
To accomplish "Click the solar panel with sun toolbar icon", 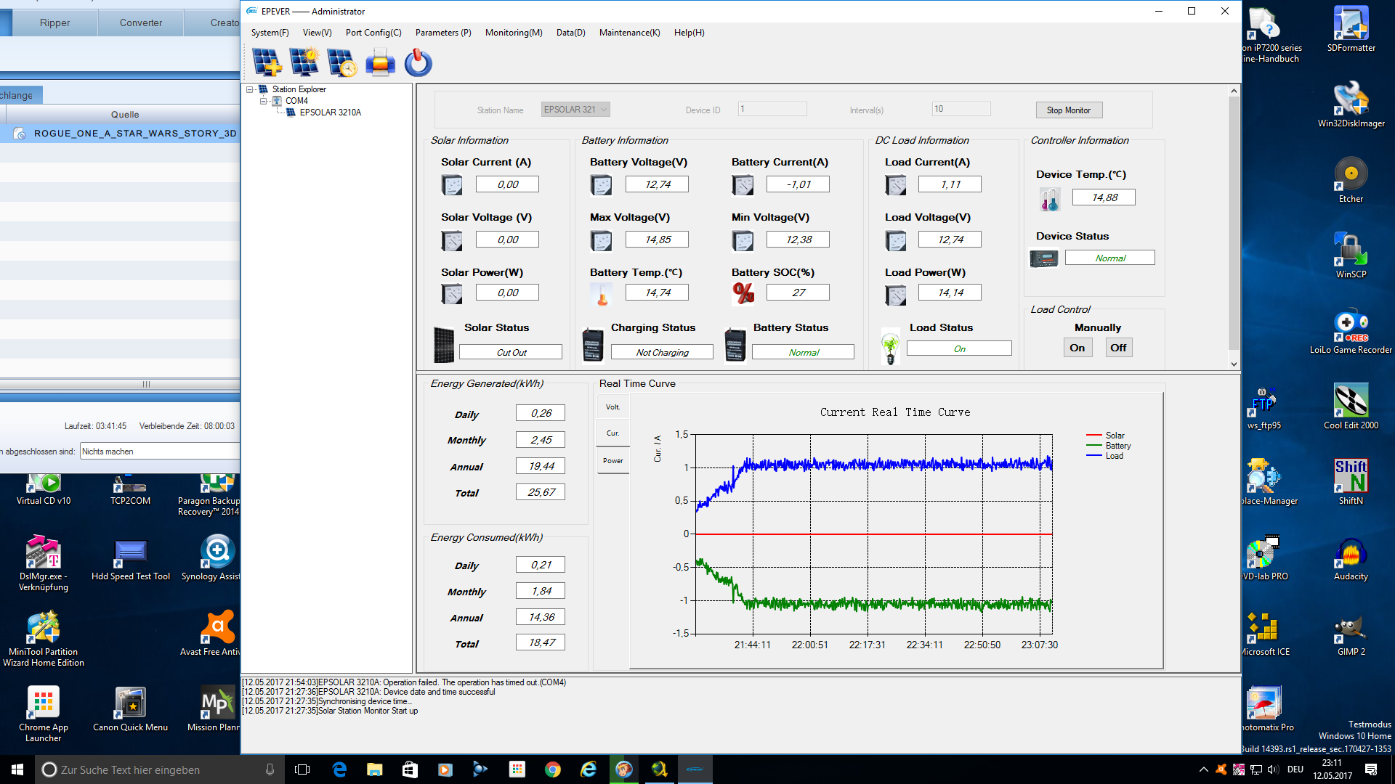I will [x=304, y=63].
